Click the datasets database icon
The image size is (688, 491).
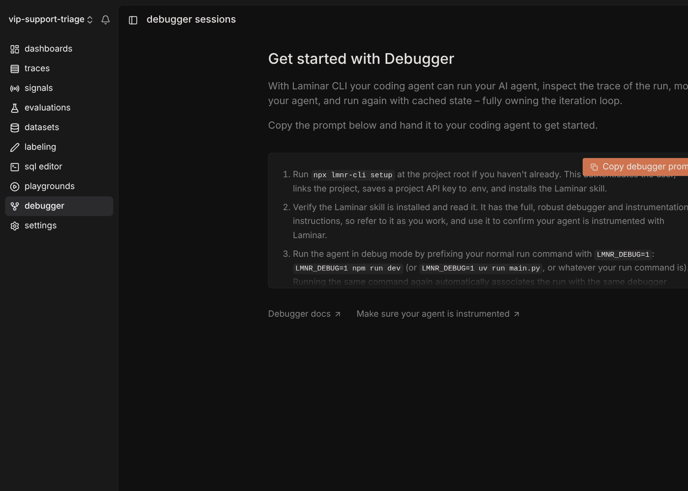click(15, 128)
